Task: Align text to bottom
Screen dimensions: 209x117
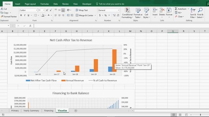Action: tap(63, 10)
